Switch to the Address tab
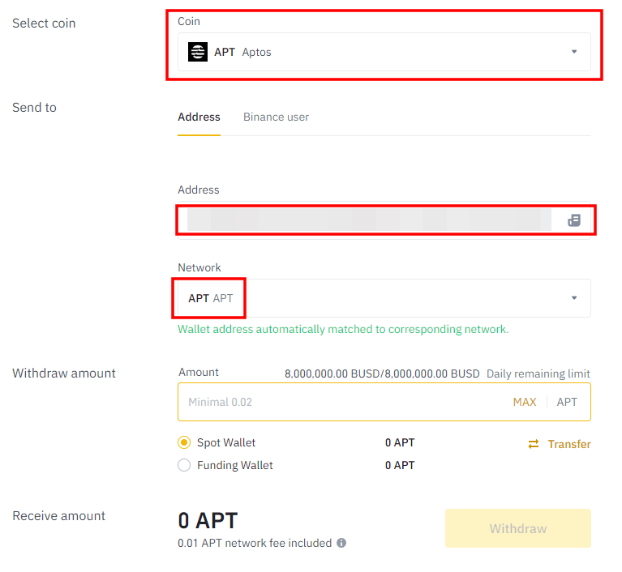Screen dimensions: 622x572 click(x=199, y=117)
